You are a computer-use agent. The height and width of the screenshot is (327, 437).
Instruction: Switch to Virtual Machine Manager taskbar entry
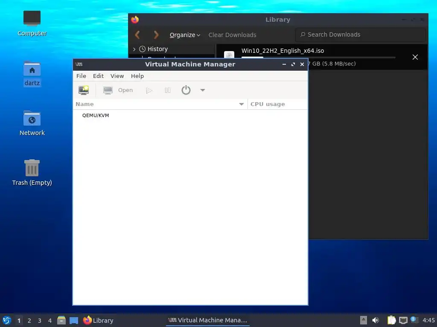pyautogui.click(x=208, y=320)
